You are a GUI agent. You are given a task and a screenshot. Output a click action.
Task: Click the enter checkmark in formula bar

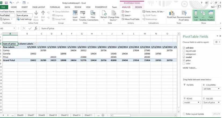click(30, 28)
